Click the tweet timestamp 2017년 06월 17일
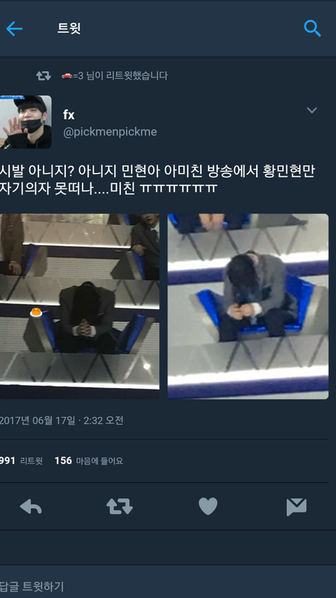The image size is (336, 598). (x=37, y=420)
